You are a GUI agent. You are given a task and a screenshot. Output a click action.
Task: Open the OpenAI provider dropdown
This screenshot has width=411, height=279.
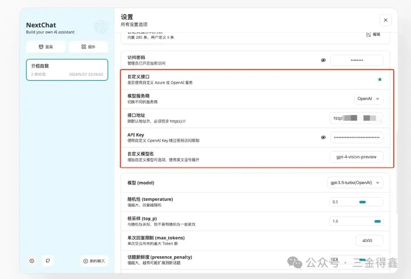tap(368, 99)
